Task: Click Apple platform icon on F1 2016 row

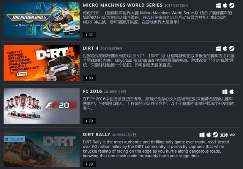Action: tap(232, 92)
